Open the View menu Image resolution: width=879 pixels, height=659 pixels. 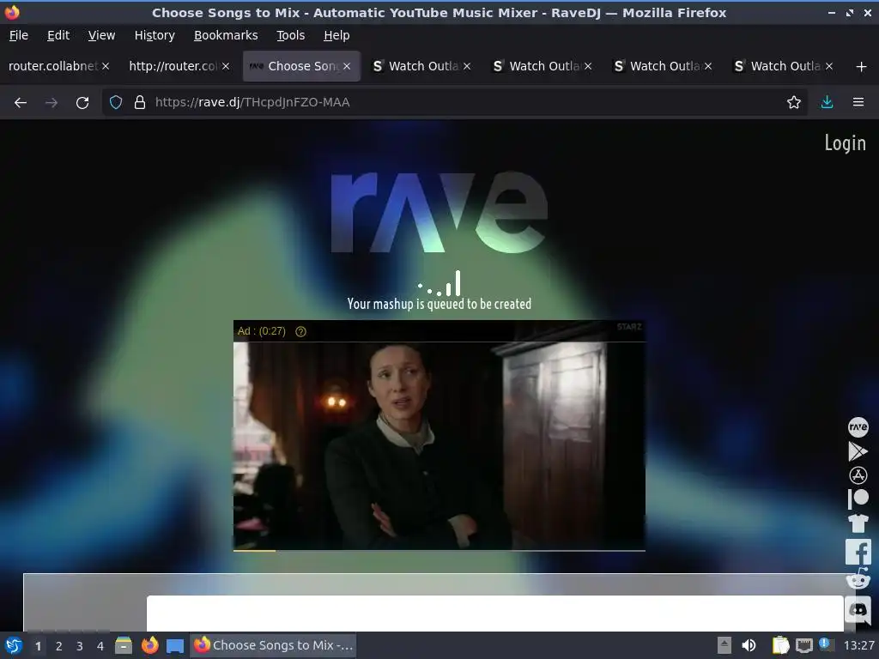[101, 35]
